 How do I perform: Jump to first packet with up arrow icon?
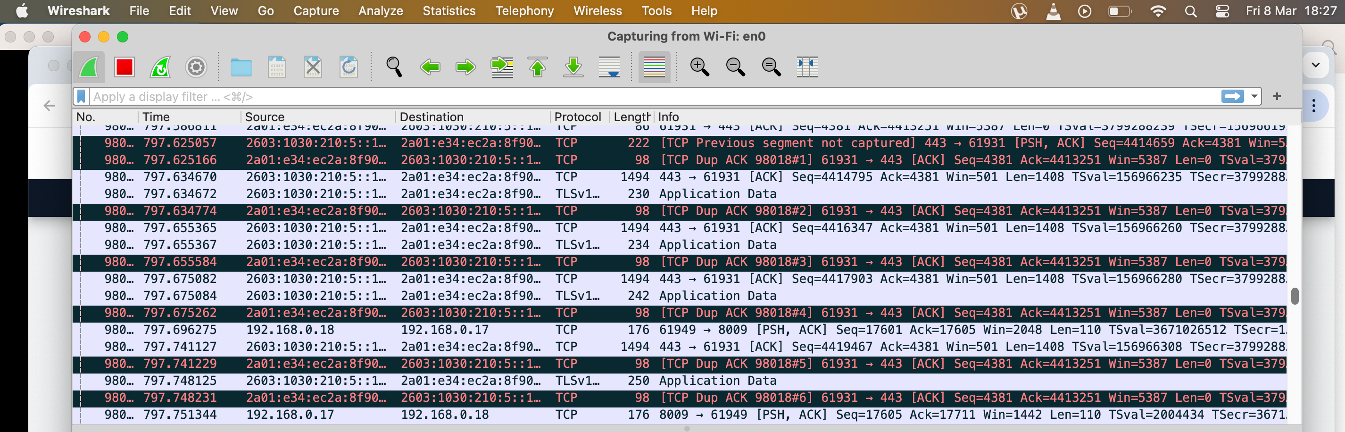[537, 67]
